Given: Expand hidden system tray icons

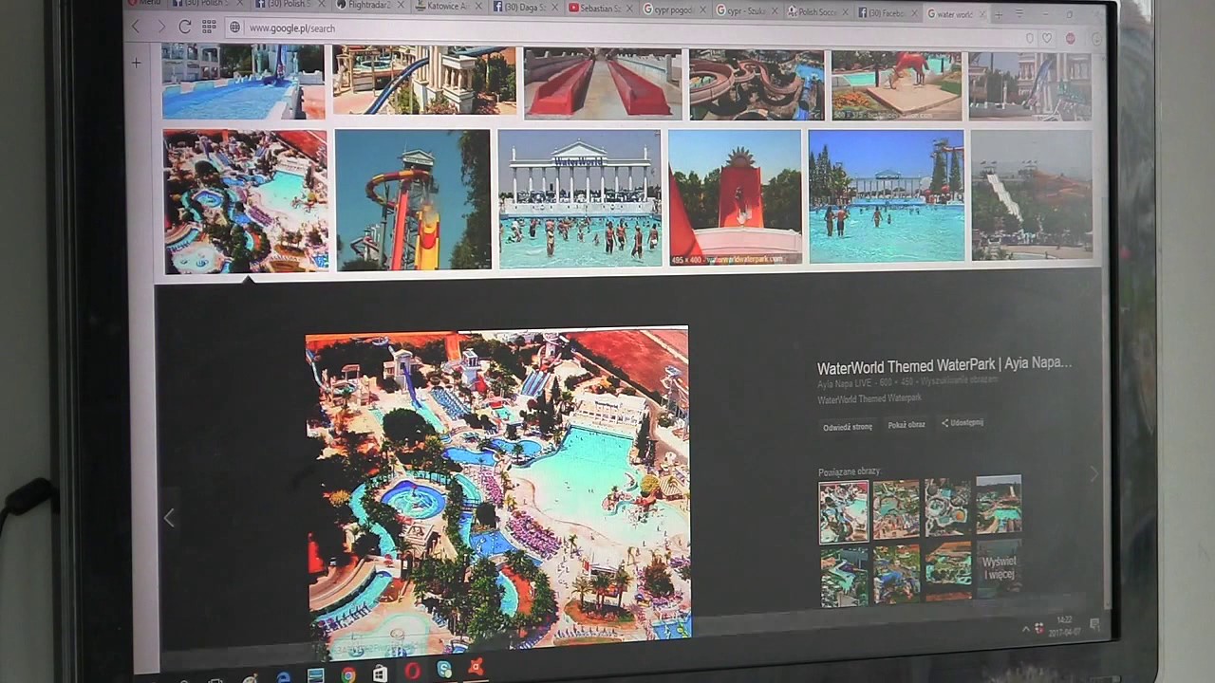Looking at the screenshot, I should (x=1025, y=629).
